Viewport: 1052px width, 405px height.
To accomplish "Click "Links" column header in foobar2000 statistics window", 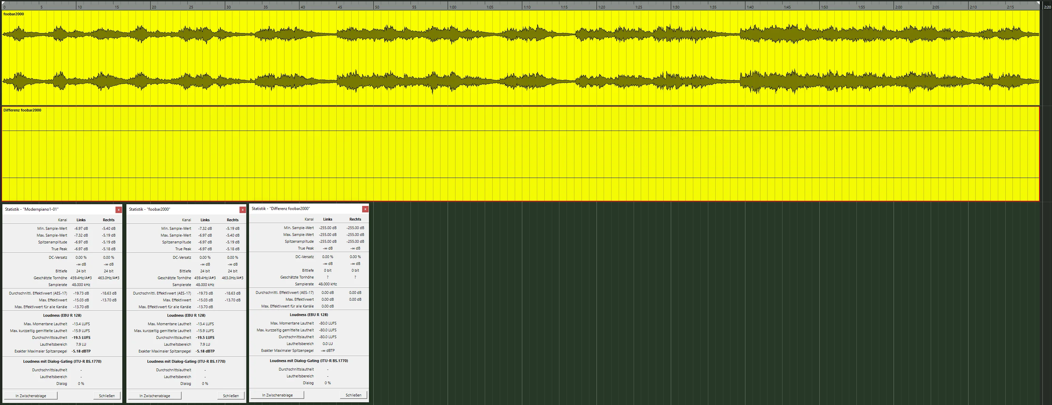I will coord(205,220).
